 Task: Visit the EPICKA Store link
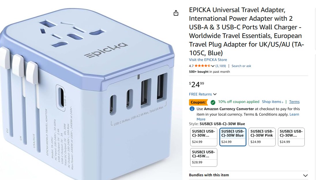(208, 60)
